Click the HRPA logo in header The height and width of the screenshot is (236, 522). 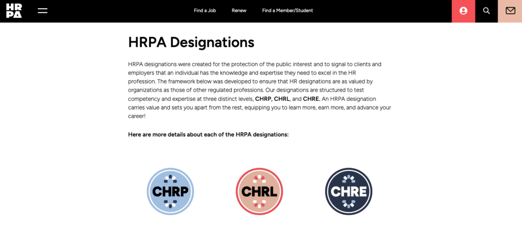point(14,11)
